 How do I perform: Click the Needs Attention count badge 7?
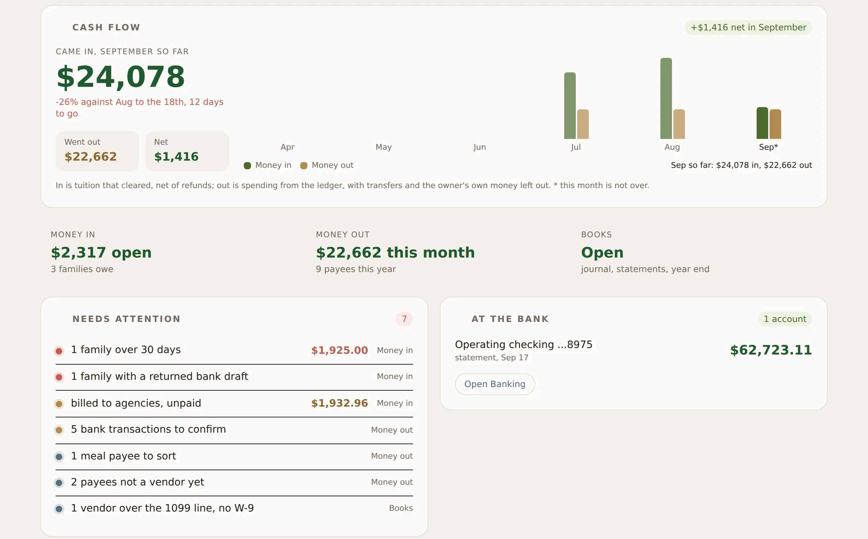click(404, 319)
